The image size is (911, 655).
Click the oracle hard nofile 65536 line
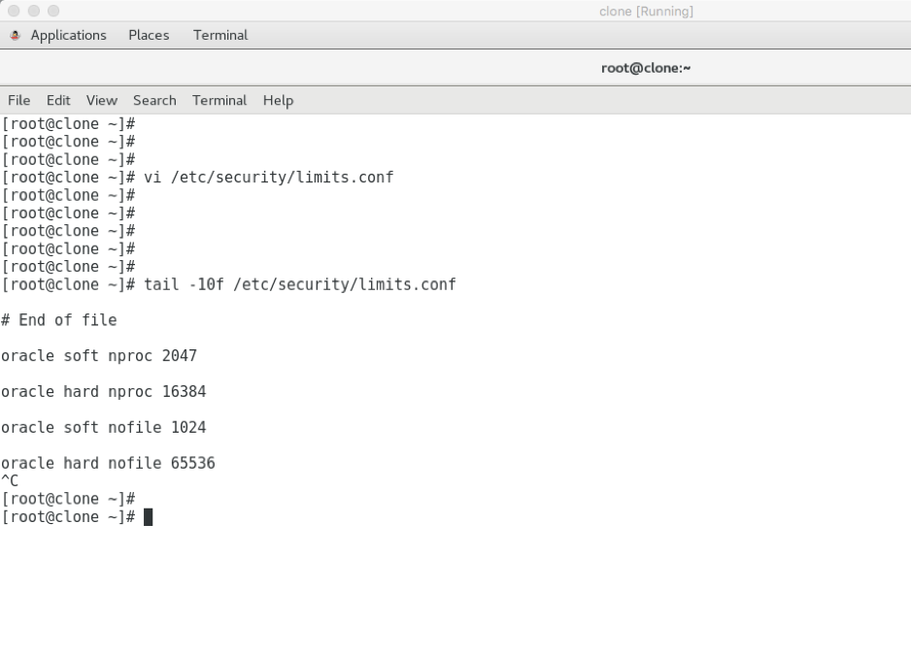point(107,463)
